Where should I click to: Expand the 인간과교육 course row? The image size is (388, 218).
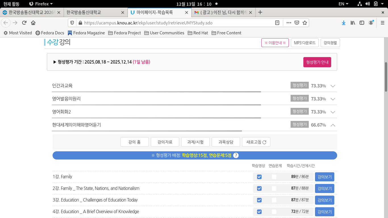[333, 86]
